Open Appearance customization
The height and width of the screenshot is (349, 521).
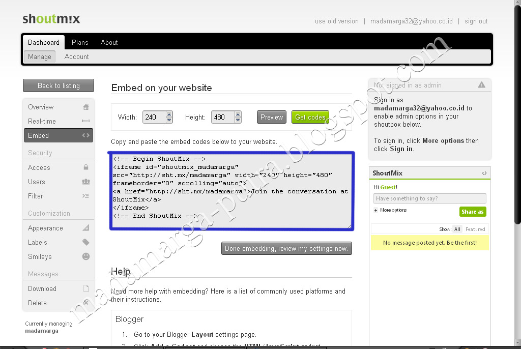(x=59, y=228)
